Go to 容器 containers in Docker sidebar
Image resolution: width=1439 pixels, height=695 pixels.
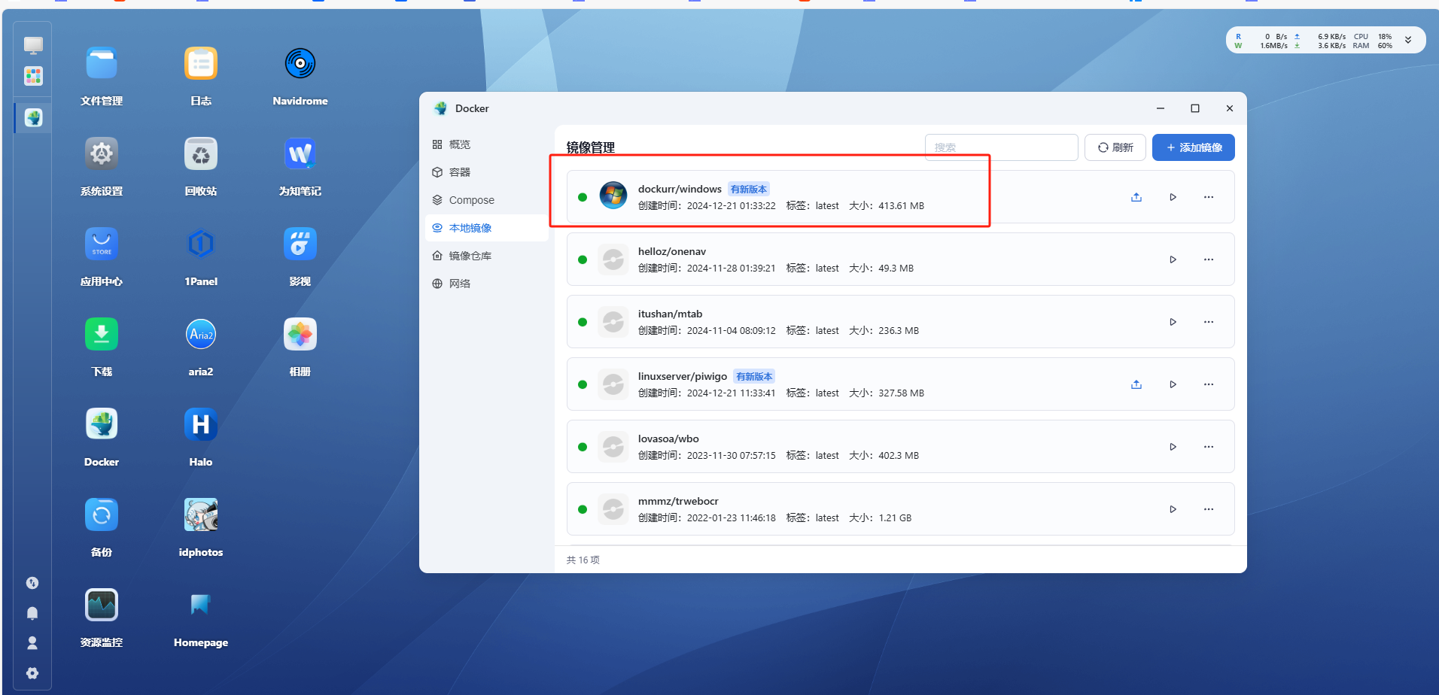(x=487, y=172)
